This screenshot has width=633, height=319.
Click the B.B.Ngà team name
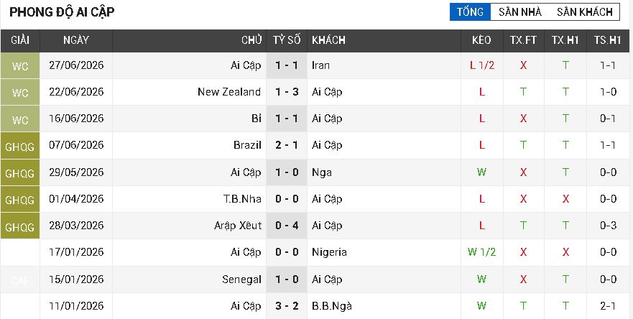click(332, 306)
